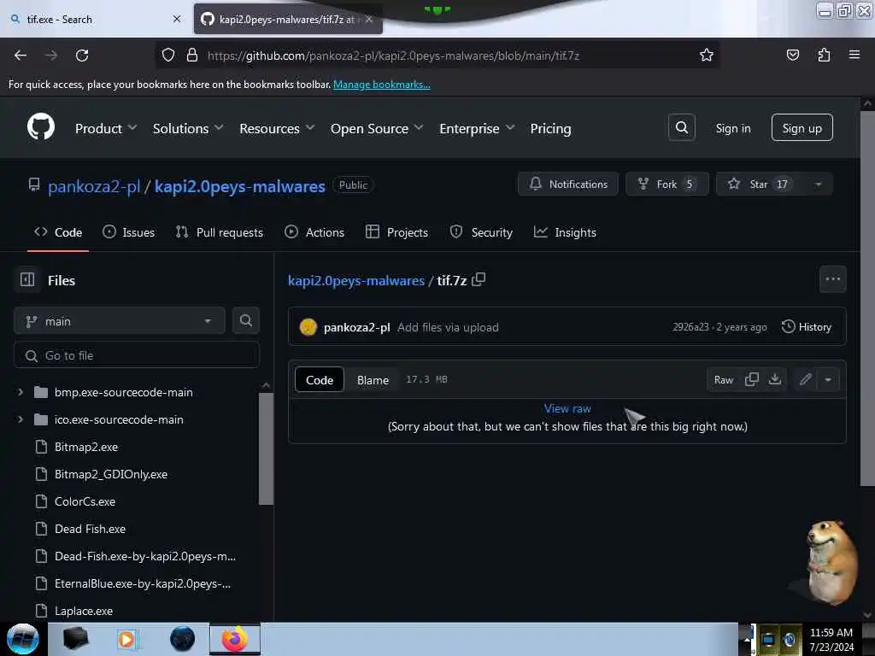Image resolution: width=875 pixels, height=656 pixels.
Task: Expand the Product navigation dropdown
Action: [x=106, y=128]
